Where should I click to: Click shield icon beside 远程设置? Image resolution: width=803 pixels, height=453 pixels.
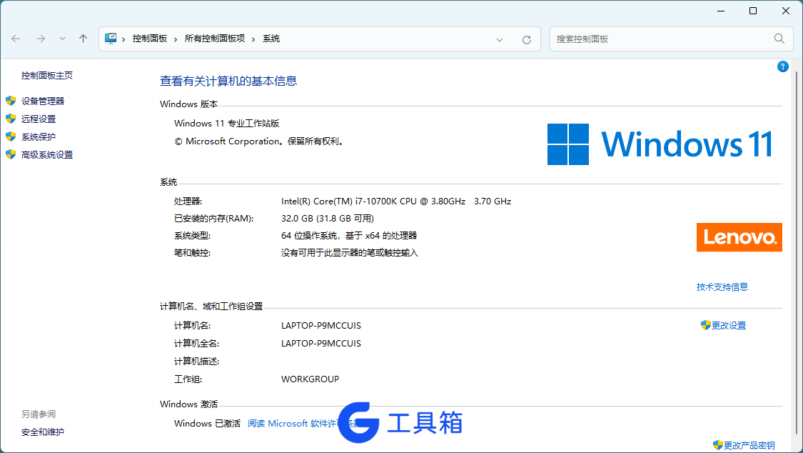pos(11,119)
